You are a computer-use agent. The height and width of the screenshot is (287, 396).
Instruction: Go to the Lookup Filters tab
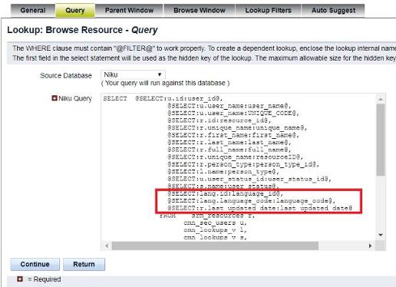pos(268,11)
